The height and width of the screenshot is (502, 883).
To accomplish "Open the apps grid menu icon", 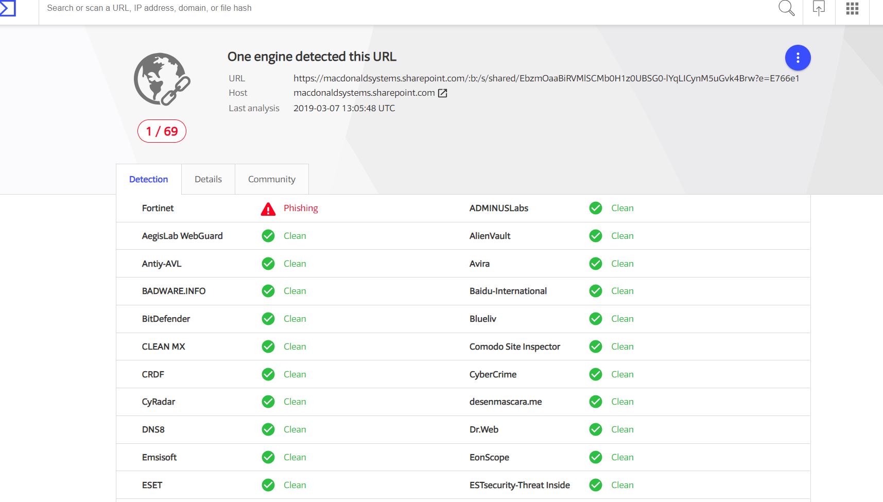I will 852,8.
